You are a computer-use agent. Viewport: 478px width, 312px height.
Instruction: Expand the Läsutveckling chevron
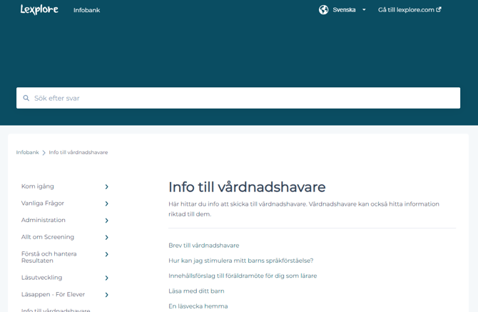coord(106,278)
